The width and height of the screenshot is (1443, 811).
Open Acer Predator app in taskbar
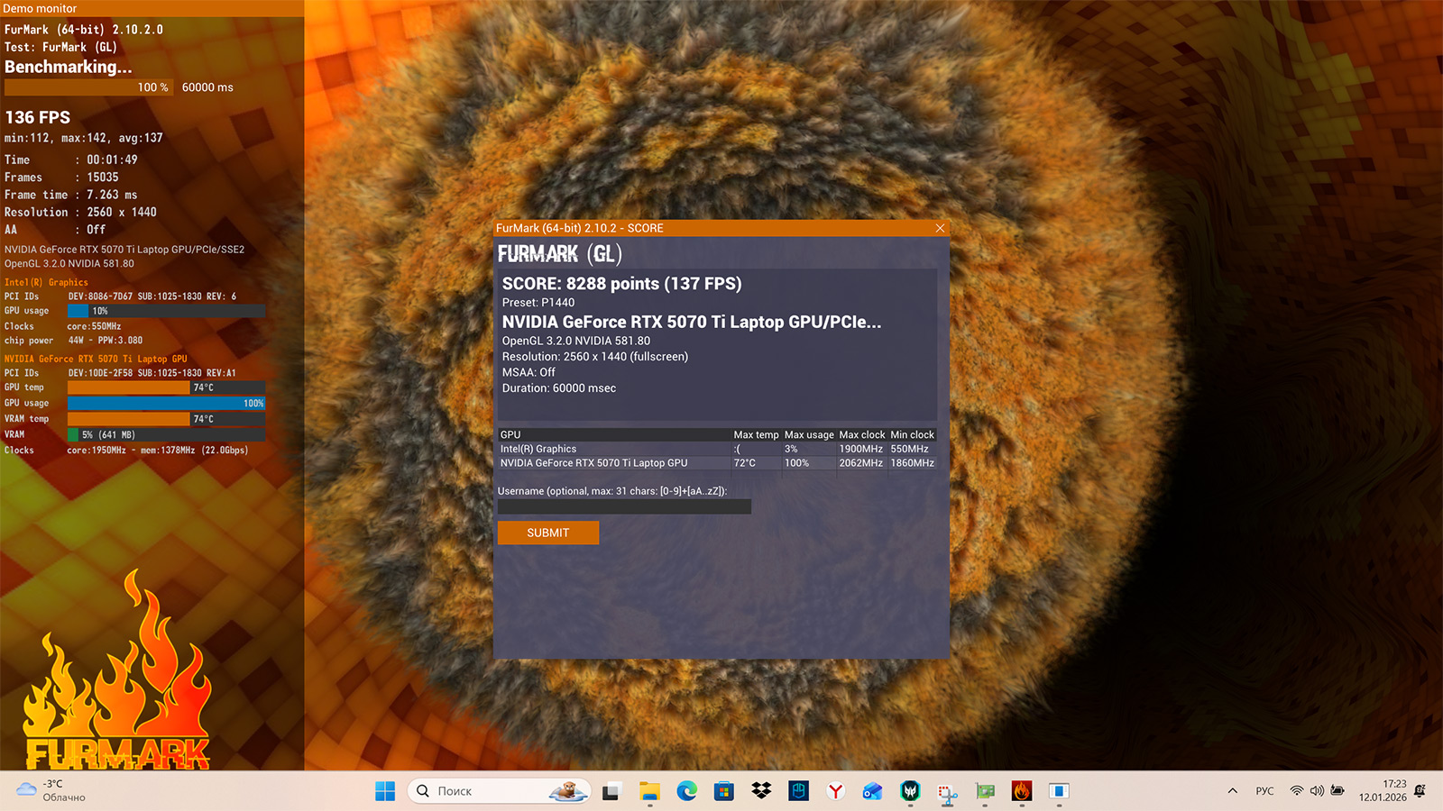(910, 791)
